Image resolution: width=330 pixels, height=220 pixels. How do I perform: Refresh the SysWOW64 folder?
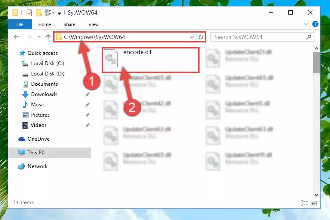click(201, 37)
